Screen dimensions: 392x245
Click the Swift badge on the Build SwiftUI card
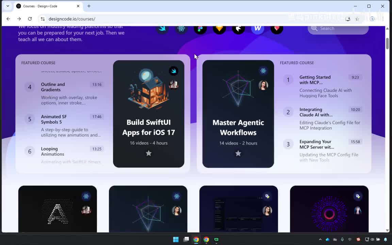(174, 71)
